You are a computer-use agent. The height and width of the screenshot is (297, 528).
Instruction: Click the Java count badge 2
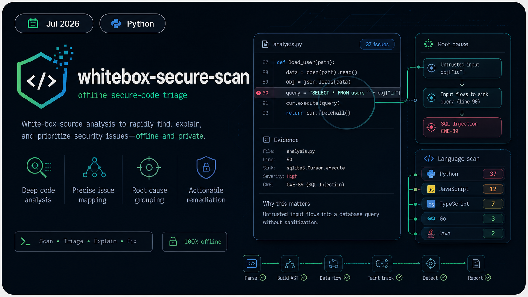(x=493, y=233)
